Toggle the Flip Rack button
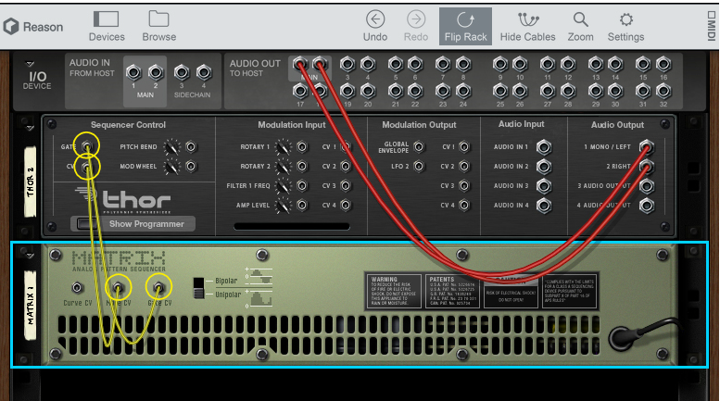This screenshot has height=401, width=720. click(x=465, y=26)
